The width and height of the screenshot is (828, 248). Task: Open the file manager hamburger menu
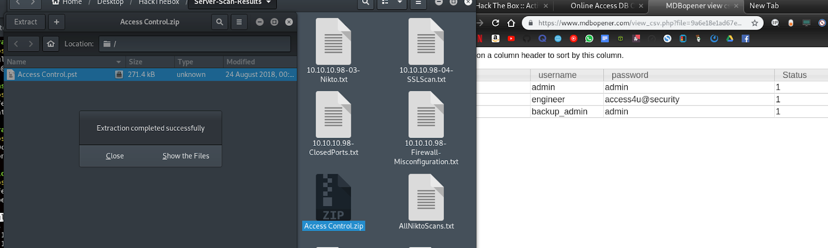(x=418, y=3)
